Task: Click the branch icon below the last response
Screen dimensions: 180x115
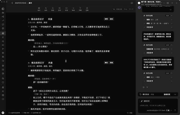Action: (x=147, y=87)
